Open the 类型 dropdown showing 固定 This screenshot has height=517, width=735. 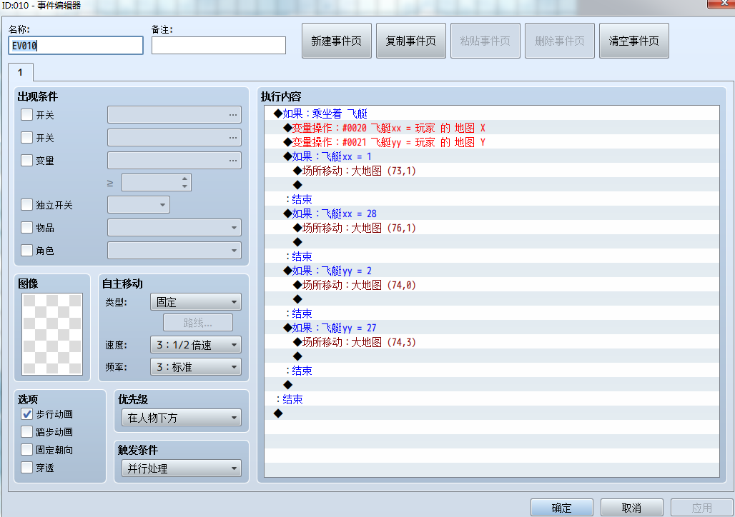point(196,302)
